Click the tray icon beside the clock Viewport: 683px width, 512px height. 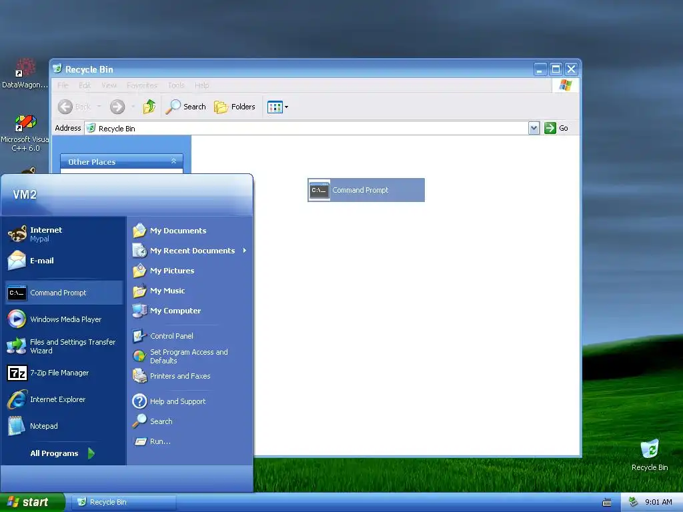(x=634, y=502)
